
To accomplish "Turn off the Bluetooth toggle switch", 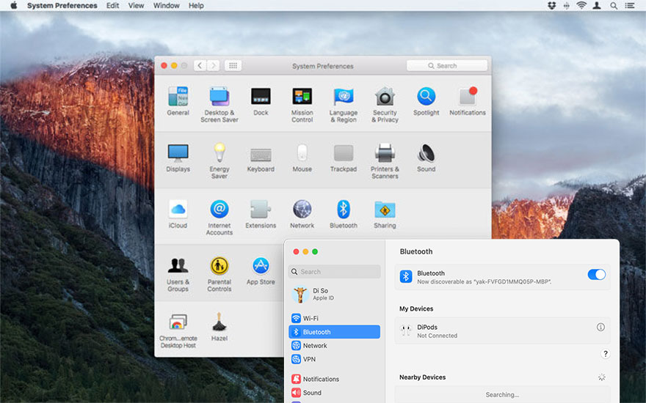I will (596, 275).
